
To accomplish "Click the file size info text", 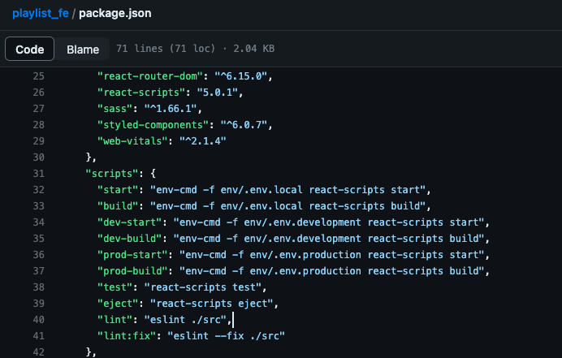I will point(196,49).
